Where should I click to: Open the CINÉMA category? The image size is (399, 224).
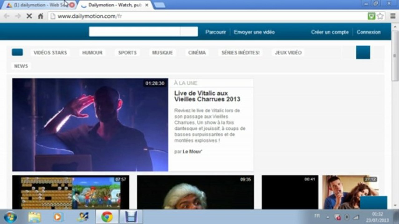(197, 53)
